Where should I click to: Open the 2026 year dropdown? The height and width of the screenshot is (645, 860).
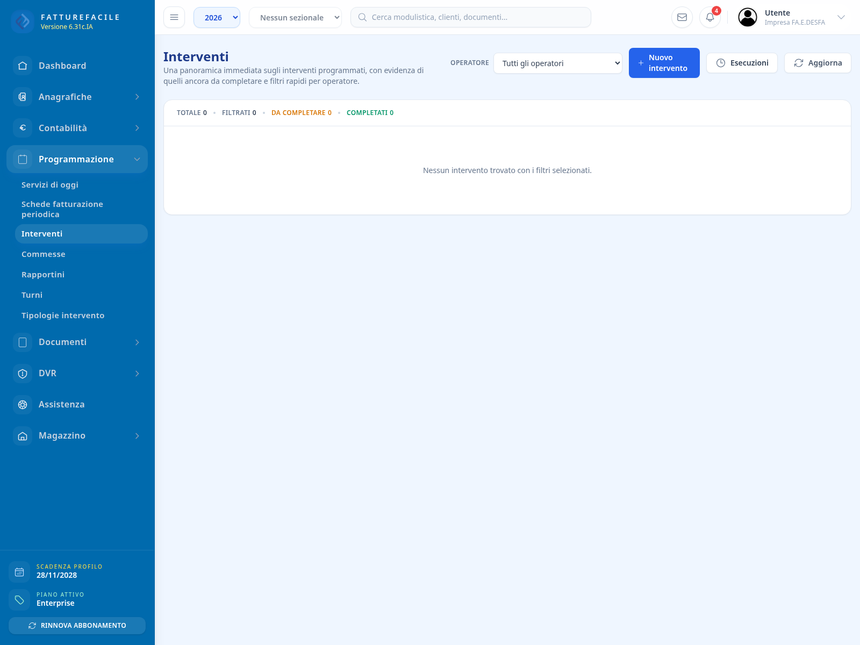click(x=217, y=17)
